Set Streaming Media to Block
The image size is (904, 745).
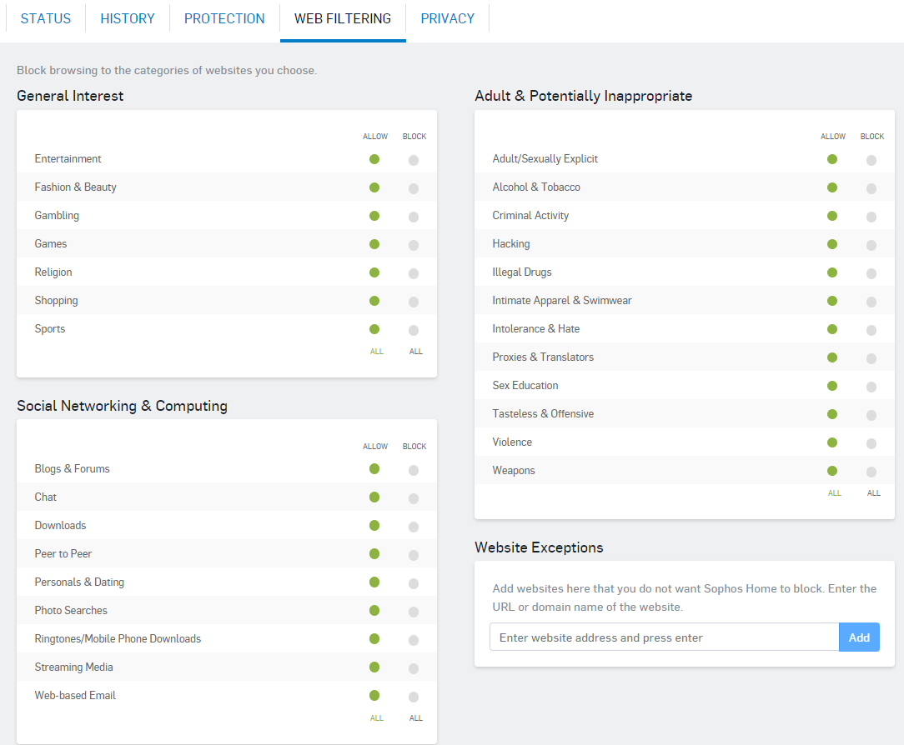pos(414,668)
